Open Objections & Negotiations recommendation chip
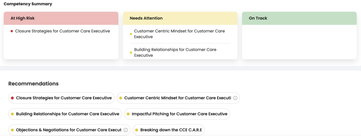This screenshot has height=136, width=361. [x=69, y=130]
